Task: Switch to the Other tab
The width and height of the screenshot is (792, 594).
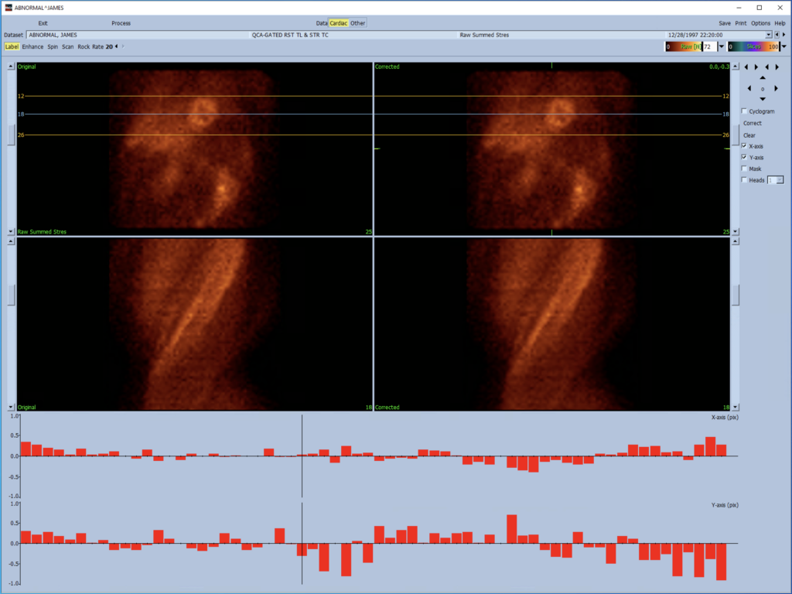Action: click(357, 23)
